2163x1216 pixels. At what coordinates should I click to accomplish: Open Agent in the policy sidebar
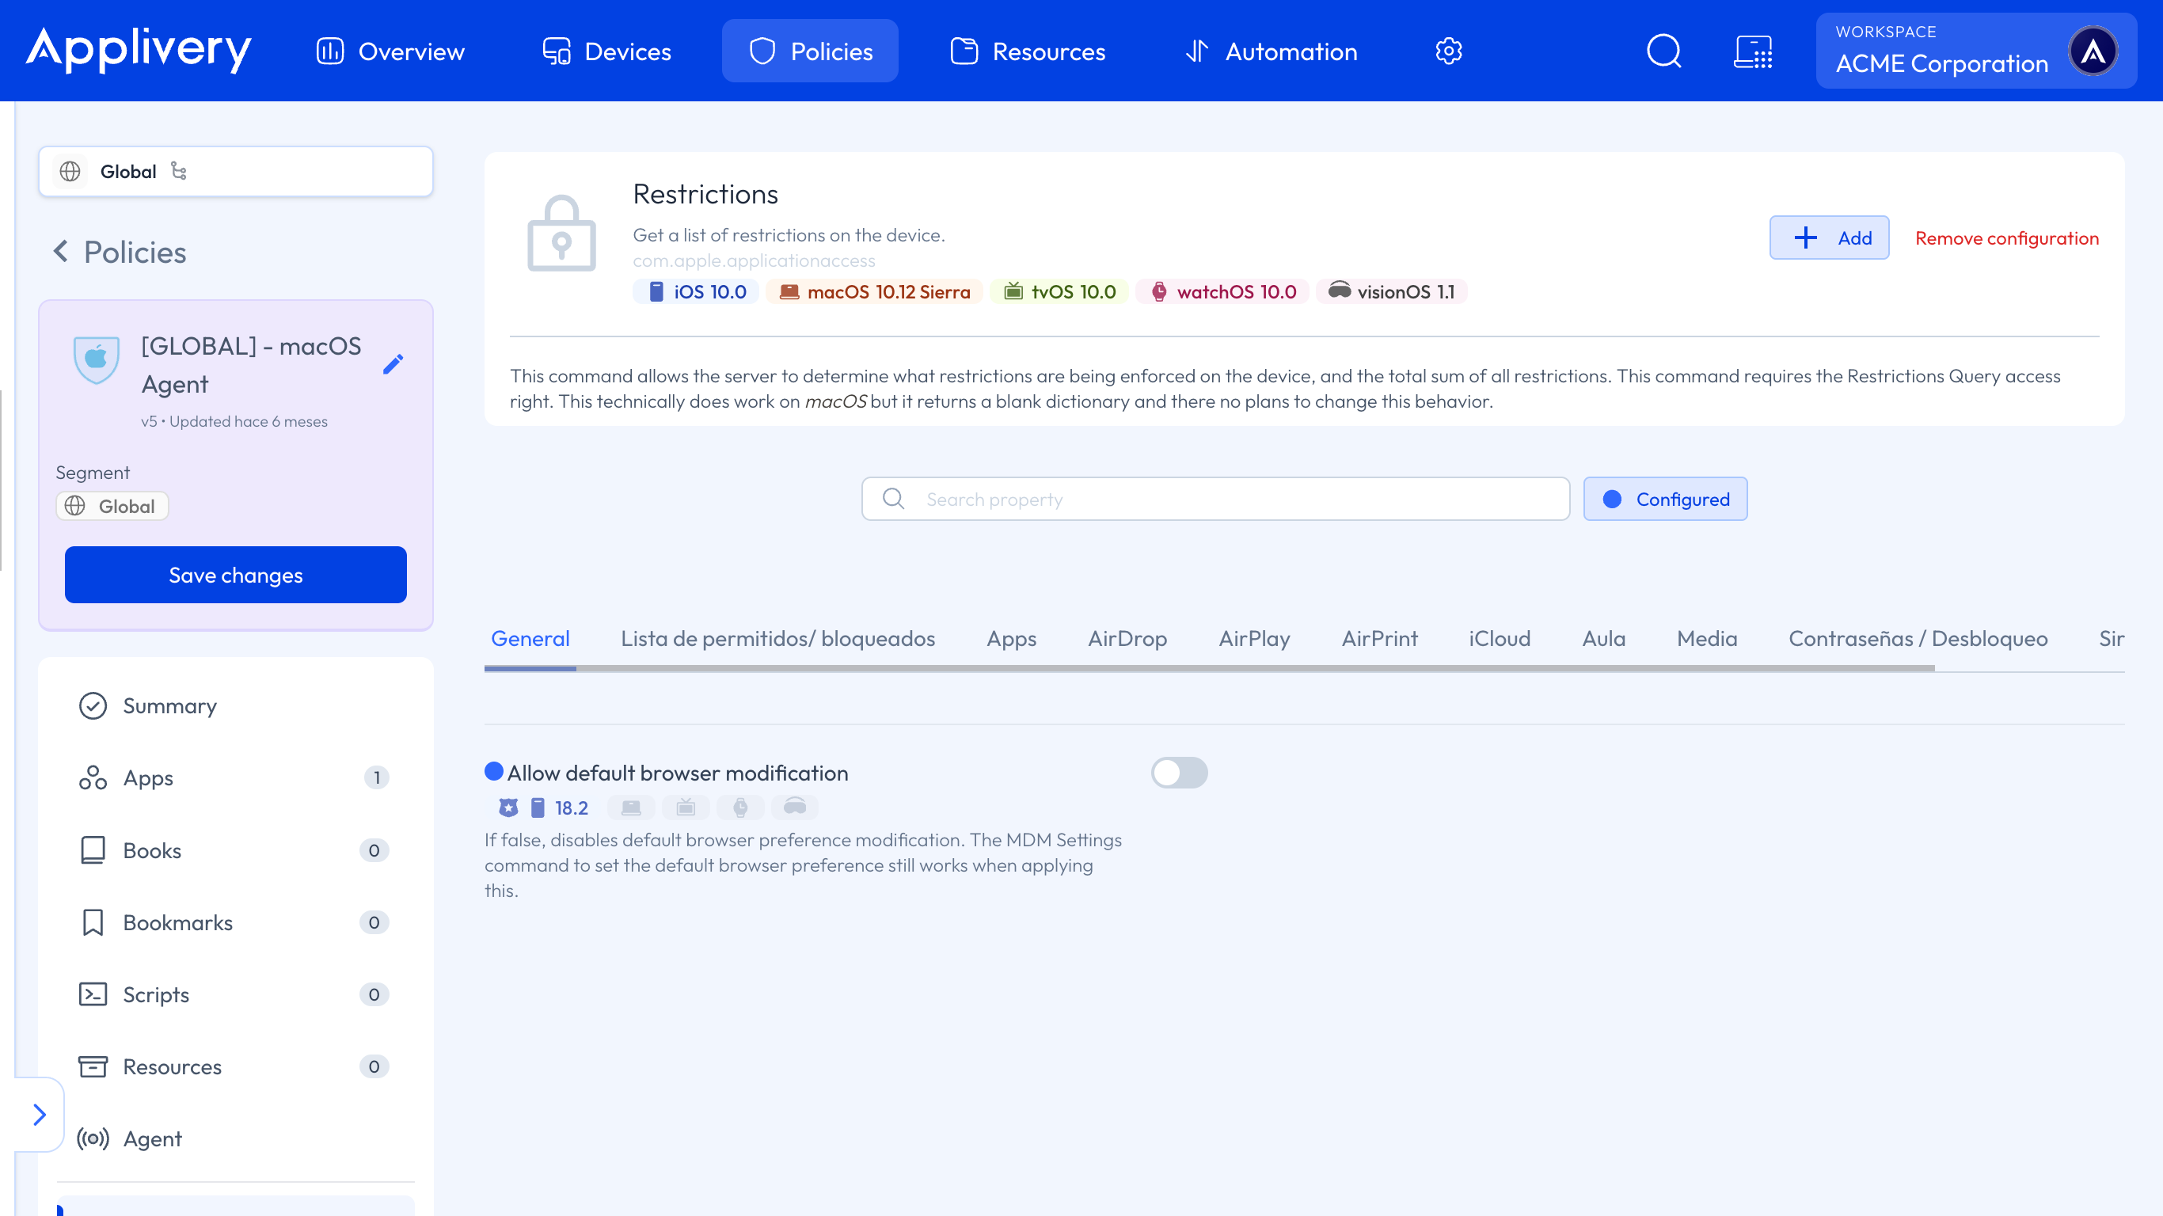(236, 1138)
